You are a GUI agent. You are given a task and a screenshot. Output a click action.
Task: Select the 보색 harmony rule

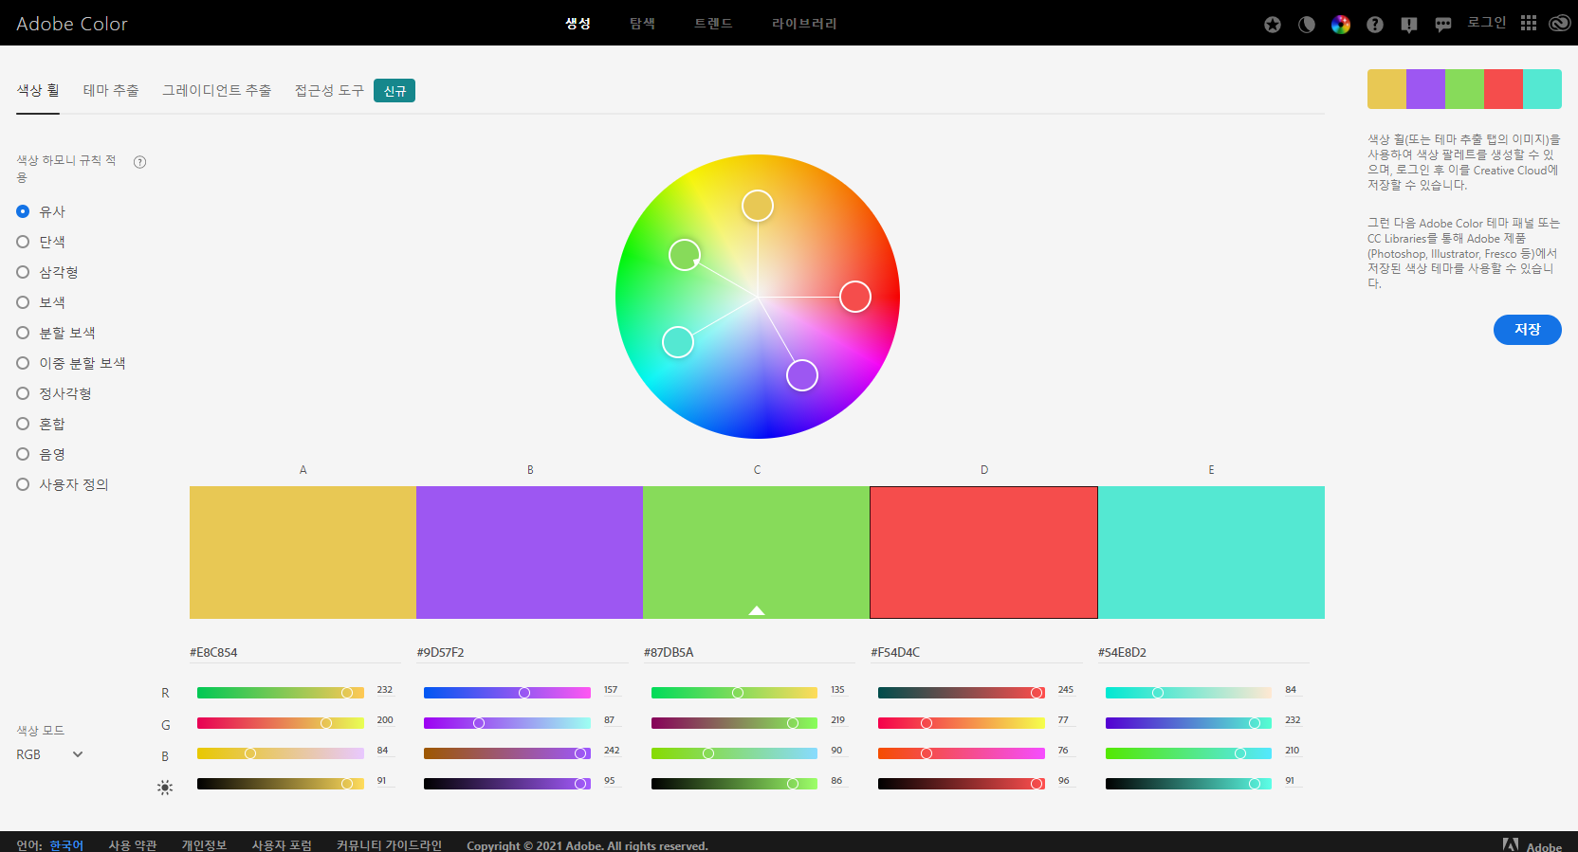[x=42, y=302]
